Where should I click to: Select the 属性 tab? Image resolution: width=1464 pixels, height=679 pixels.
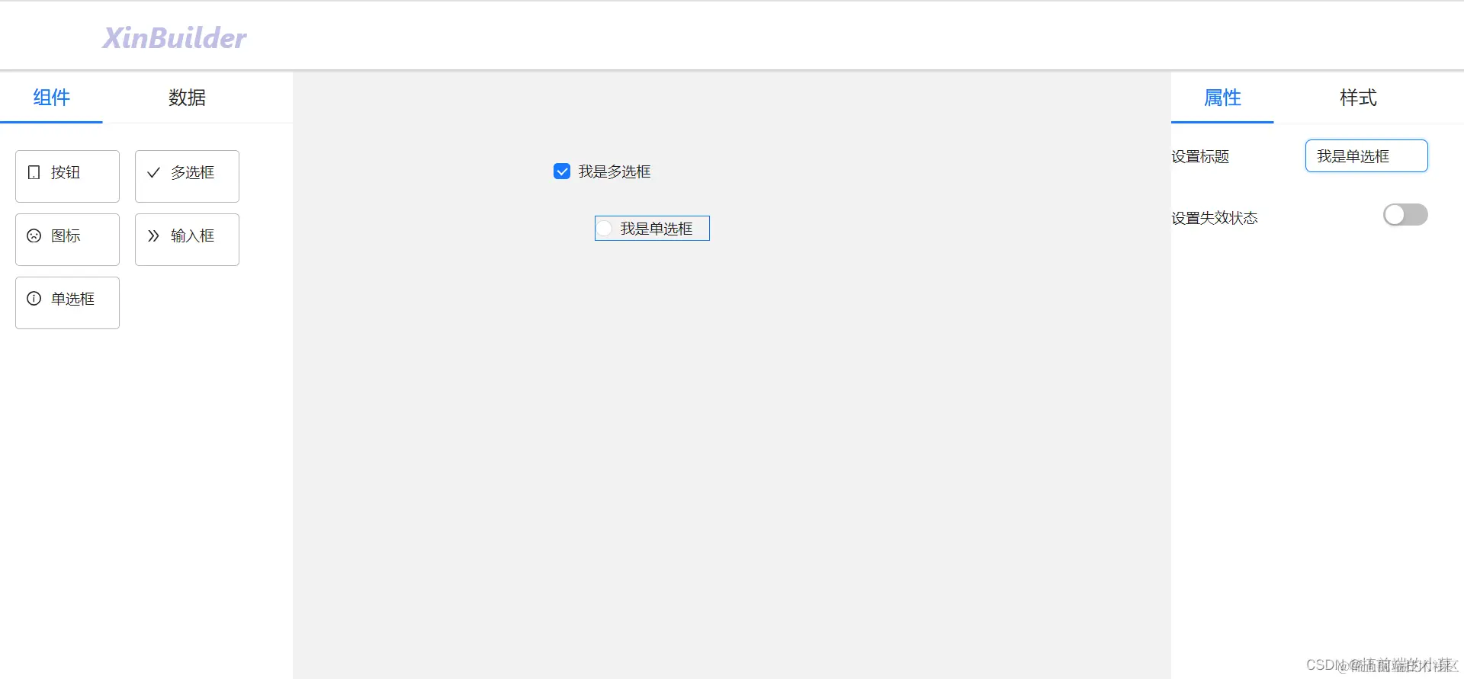point(1222,98)
